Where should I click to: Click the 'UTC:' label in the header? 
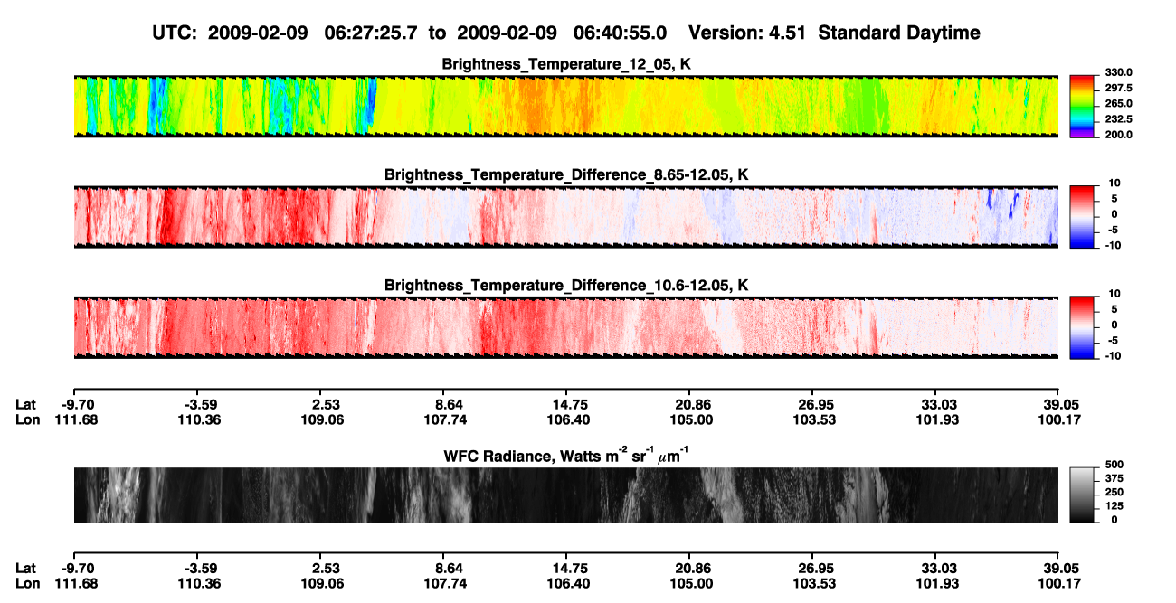click(x=175, y=33)
